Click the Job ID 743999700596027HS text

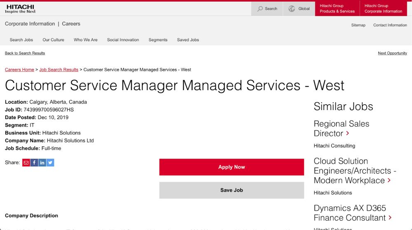pyautogui.click(x=40, y=110)
